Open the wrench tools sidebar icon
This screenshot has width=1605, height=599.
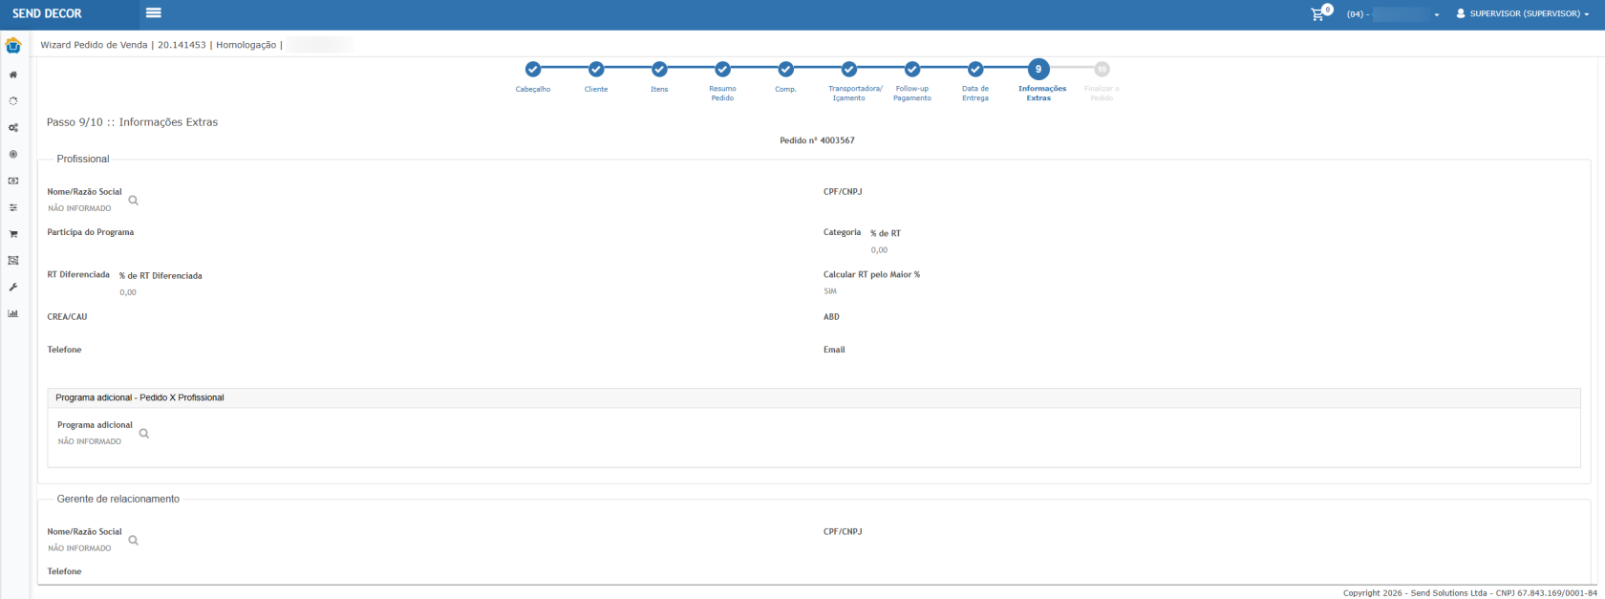(13, 287)
